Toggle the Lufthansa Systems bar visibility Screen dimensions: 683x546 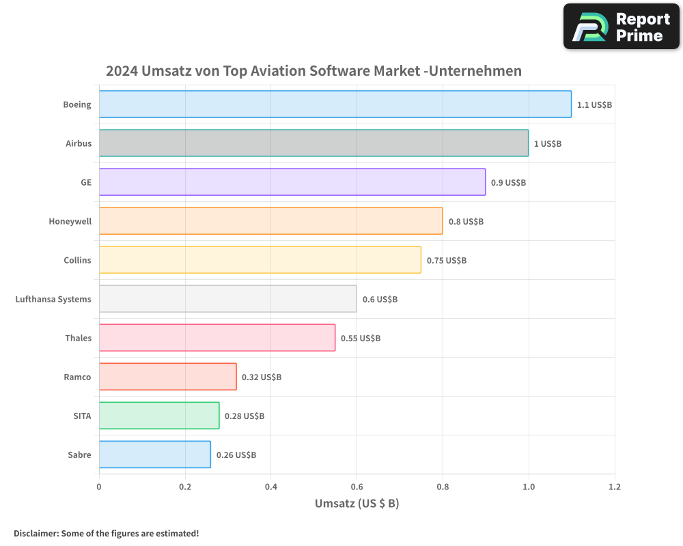(x=227, y=299)
